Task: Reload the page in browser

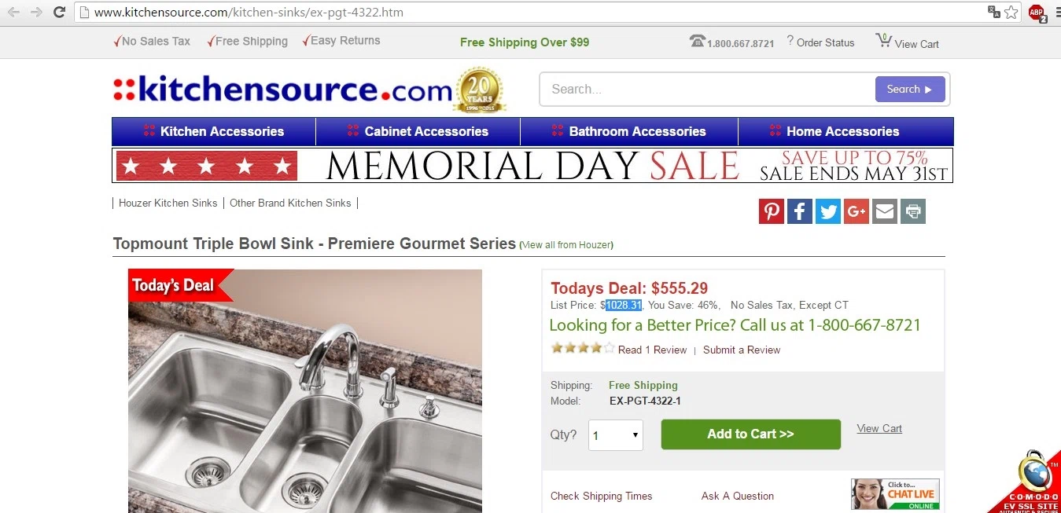Action: (59, 12)
